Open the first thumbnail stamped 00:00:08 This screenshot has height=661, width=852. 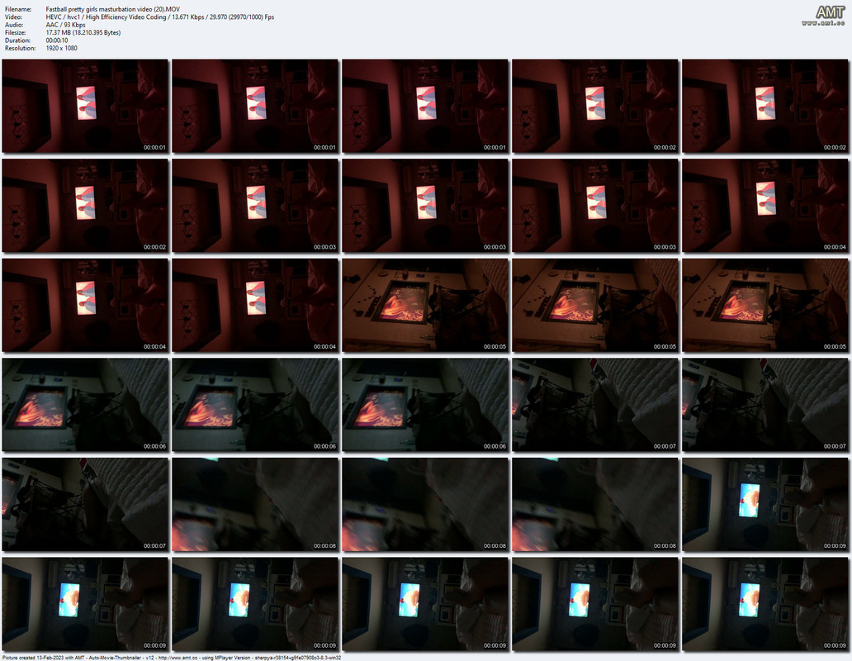[255, 504]
